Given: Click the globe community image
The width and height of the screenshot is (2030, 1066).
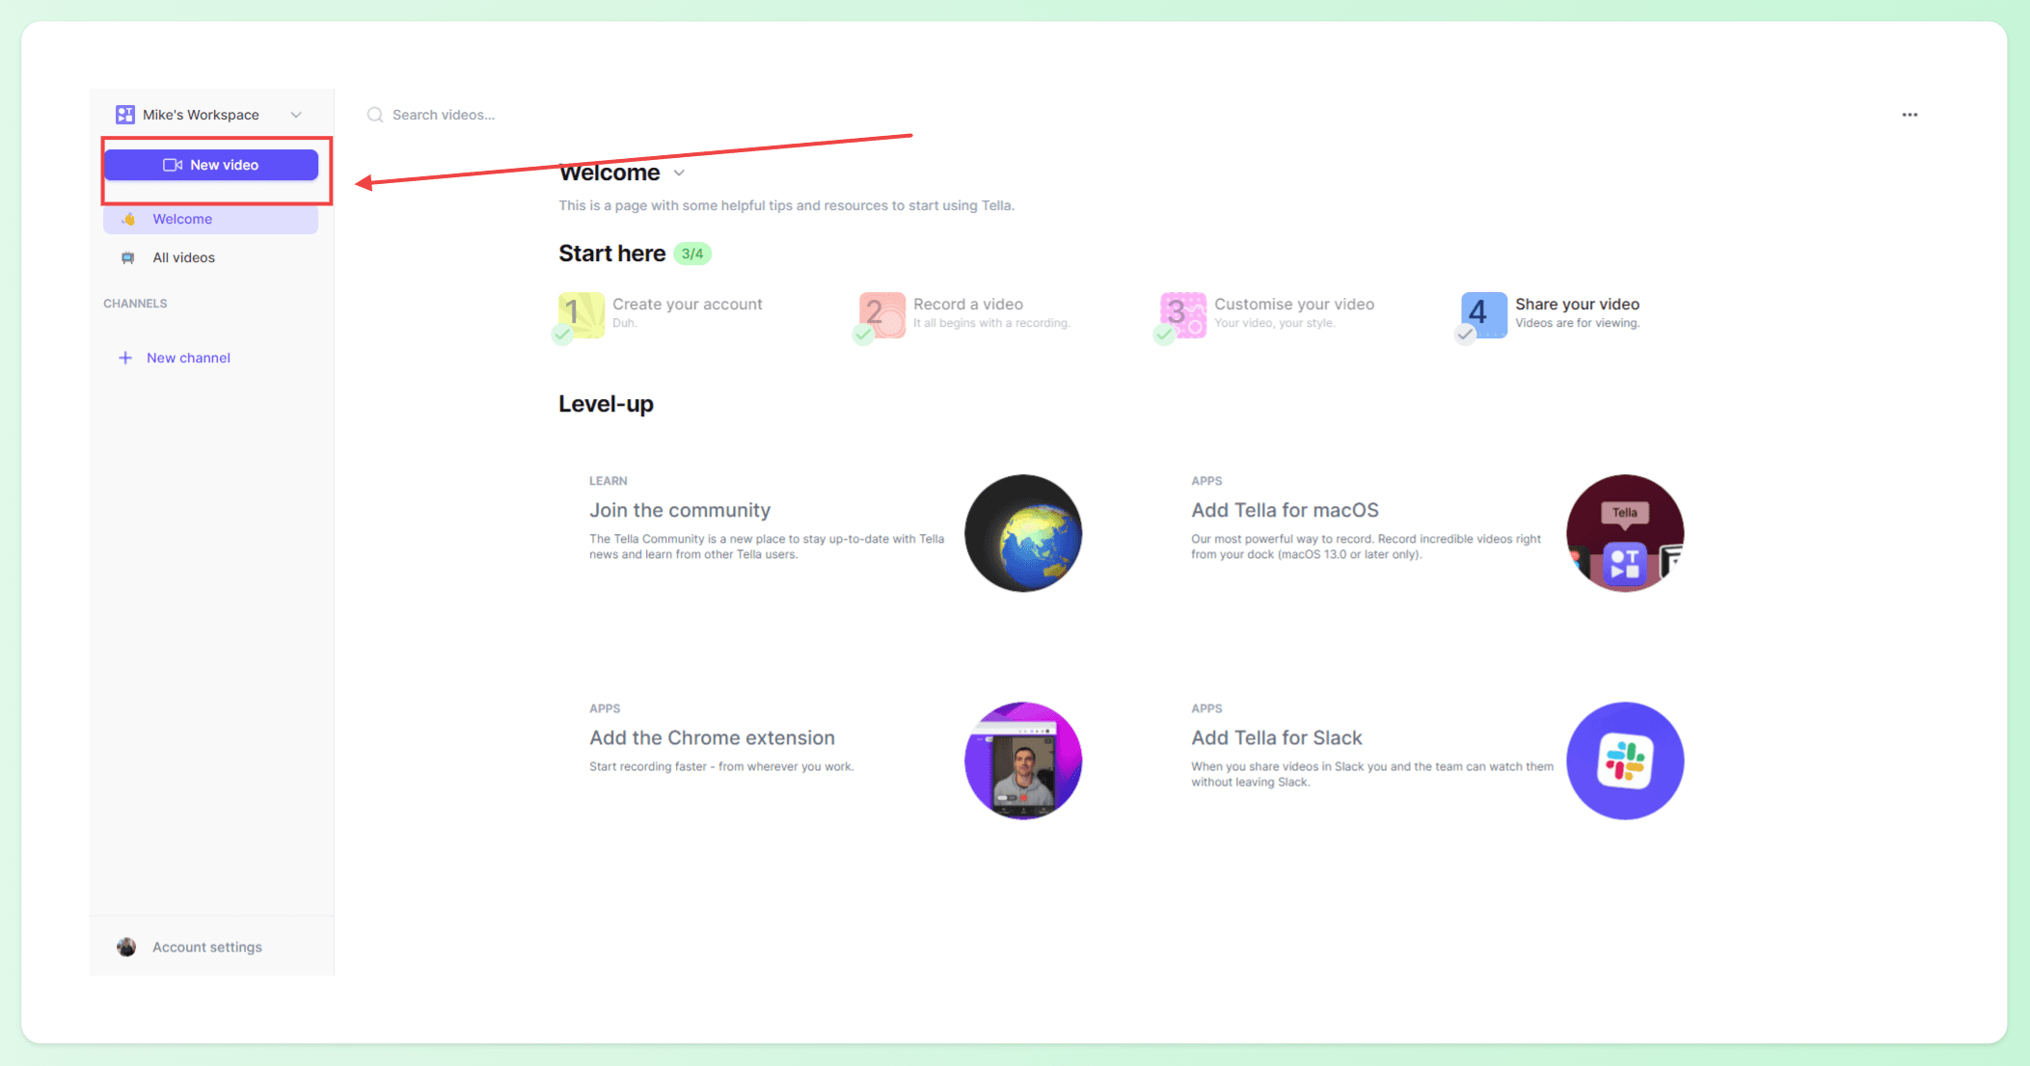Looking at the screenshot, I should pos(1023,533).
